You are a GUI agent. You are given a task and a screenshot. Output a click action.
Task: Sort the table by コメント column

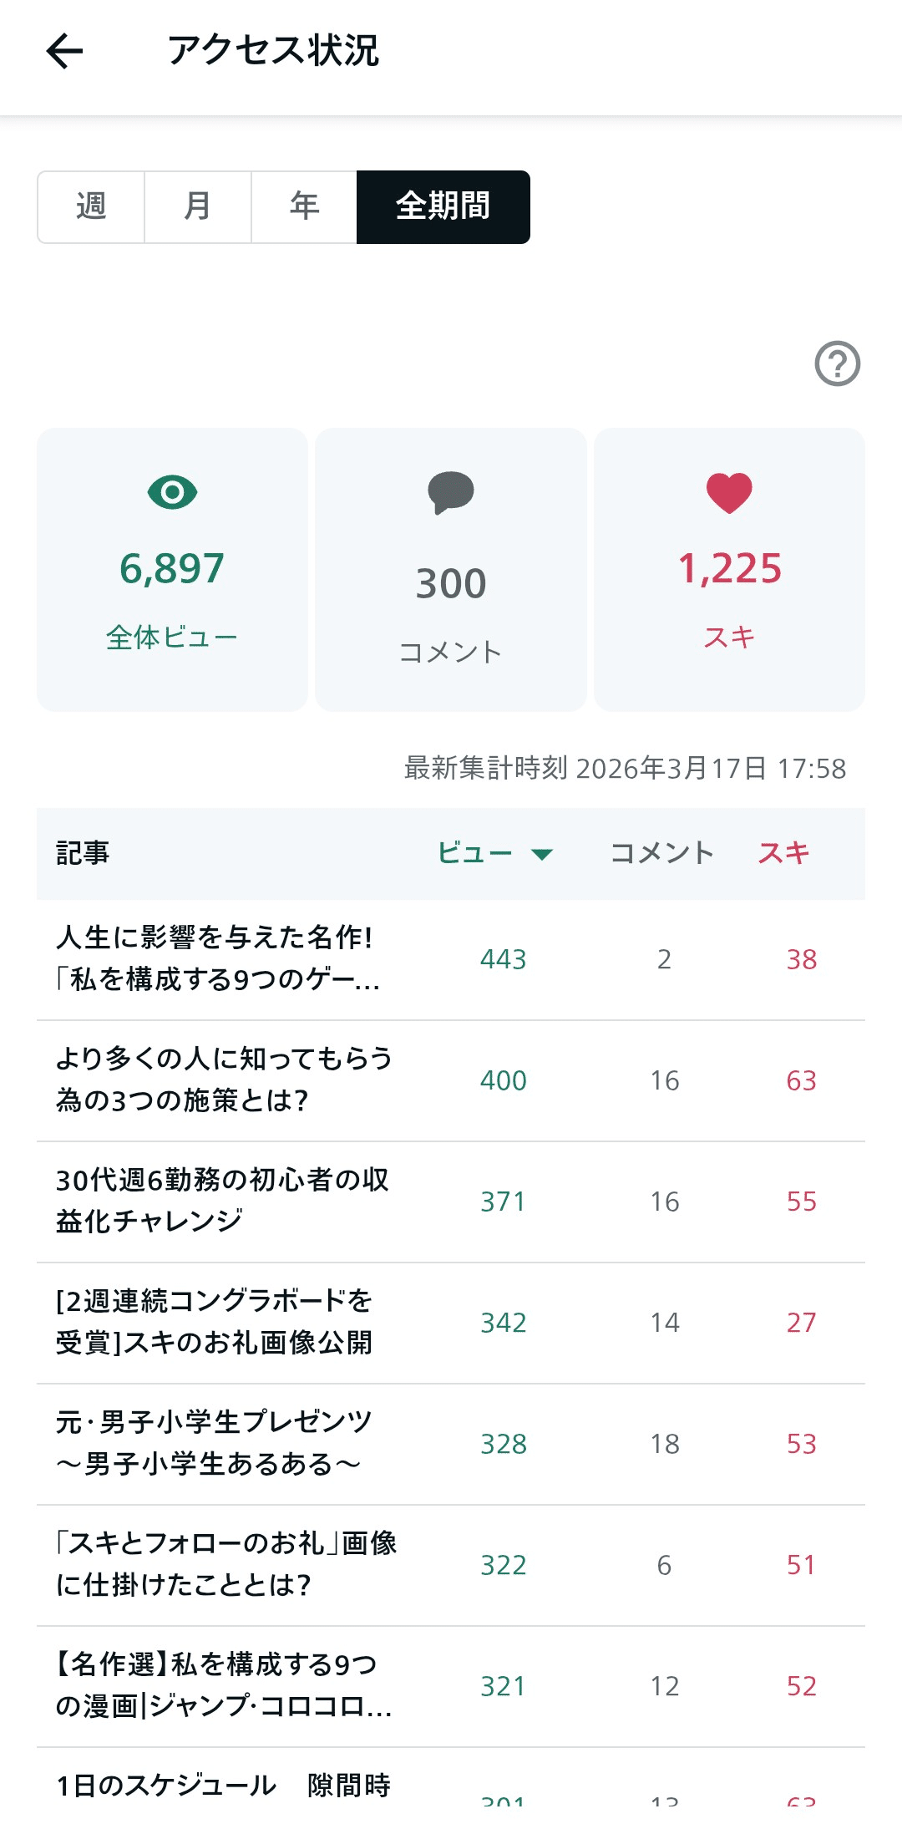click(x=661, y=853)
